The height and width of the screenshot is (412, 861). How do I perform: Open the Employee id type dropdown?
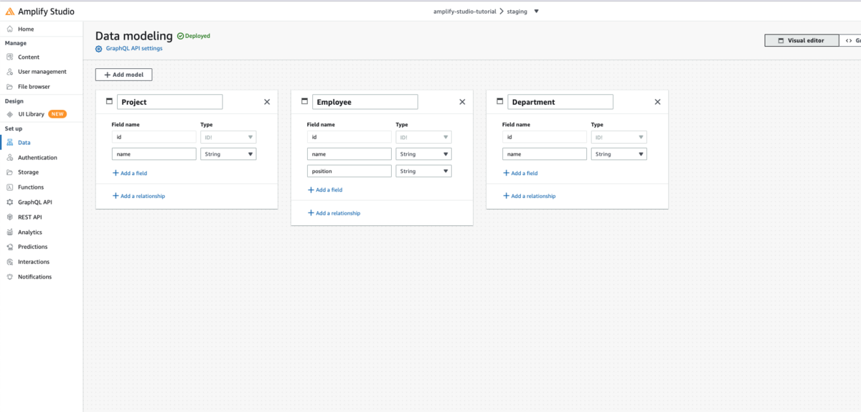pyautogui.click(x=423, y=137)
